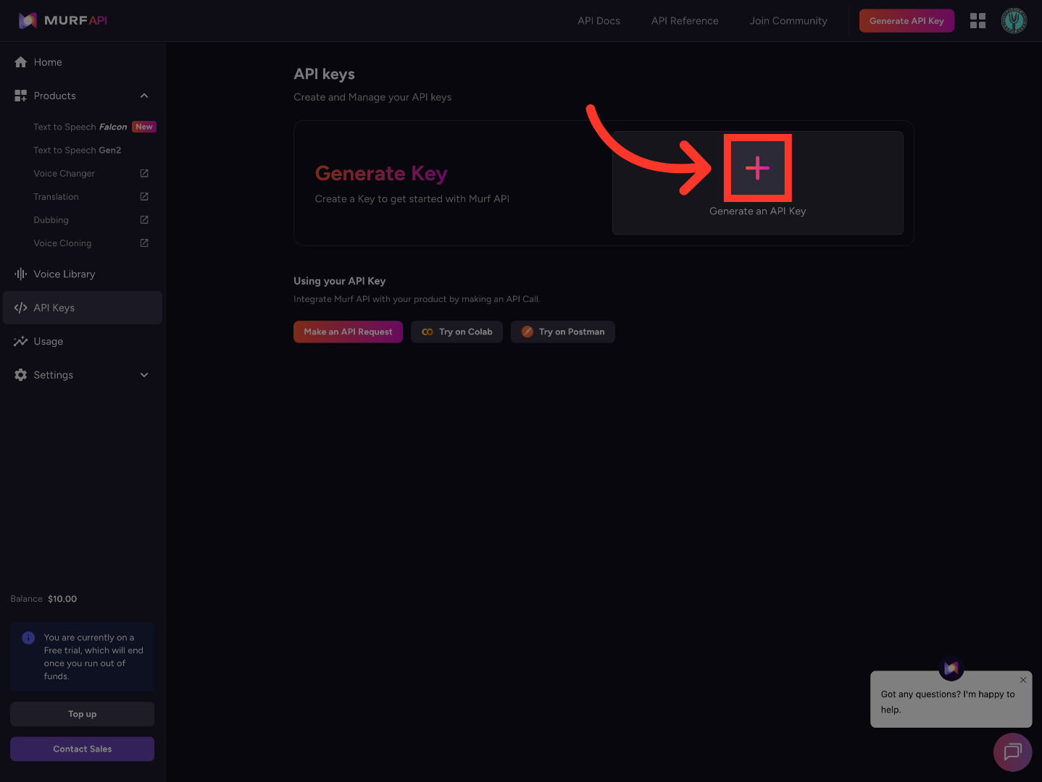1042x782 pixels.
Task: Click the info icon in free trial notice
Action: [x=28, y=638]
